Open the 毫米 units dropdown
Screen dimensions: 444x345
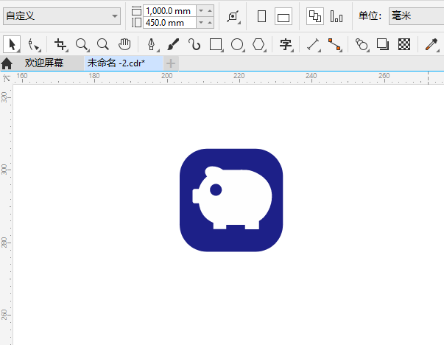(416, 16)
